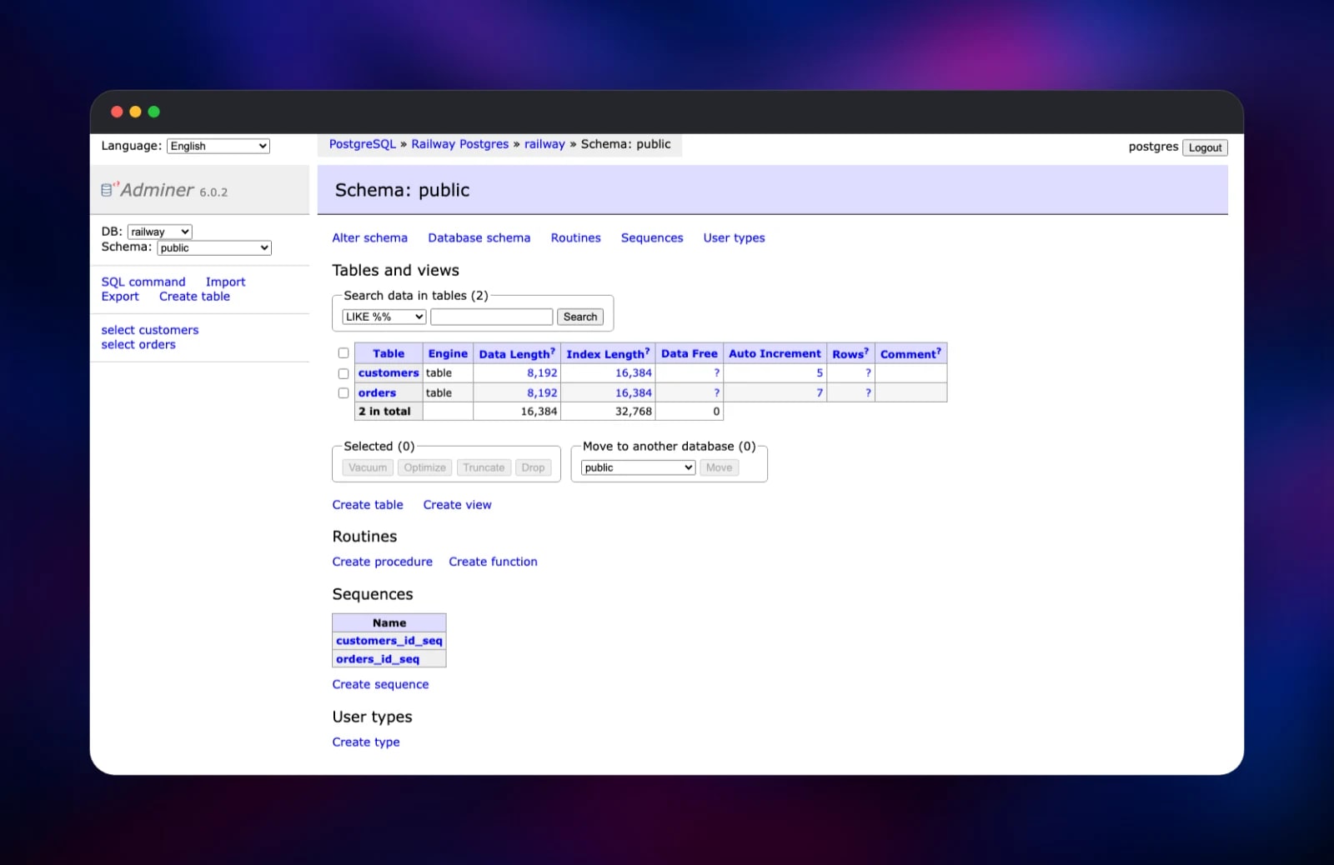The image size is (1334, 865).
Task: Go to User types section link
Action: [734, 237]
